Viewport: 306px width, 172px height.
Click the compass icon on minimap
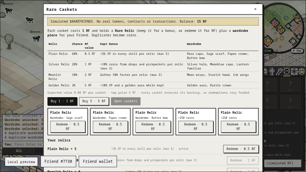click(x=286, y=18)
